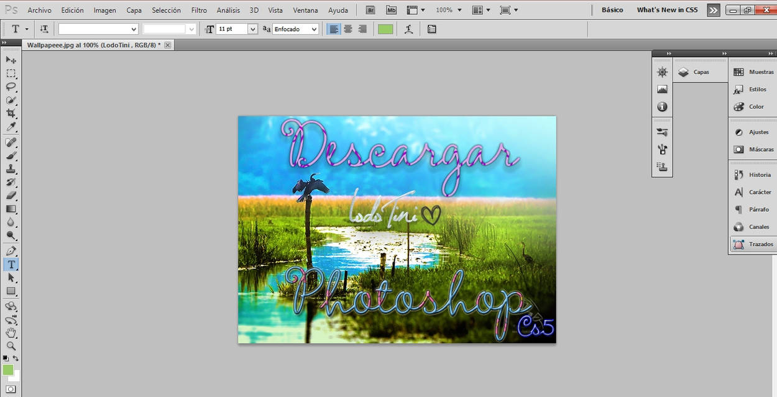Open the Historia panel
The width and height of the screenshot is (777, 397).
[753, 175]
